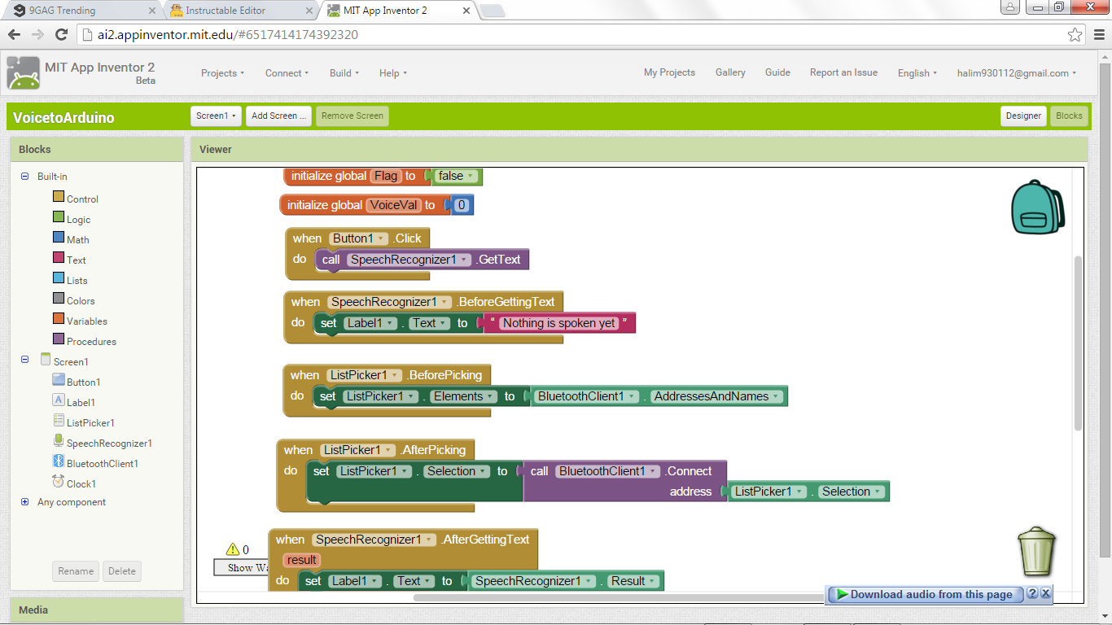Click the Rename button
This screenshot has height=625, width=1112.
coord(76,571)
